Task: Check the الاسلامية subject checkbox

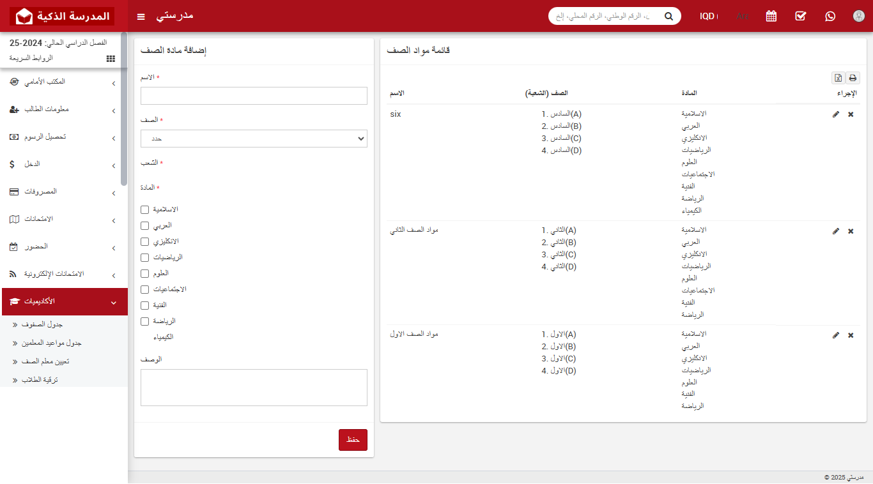Action: coord(143,209)
